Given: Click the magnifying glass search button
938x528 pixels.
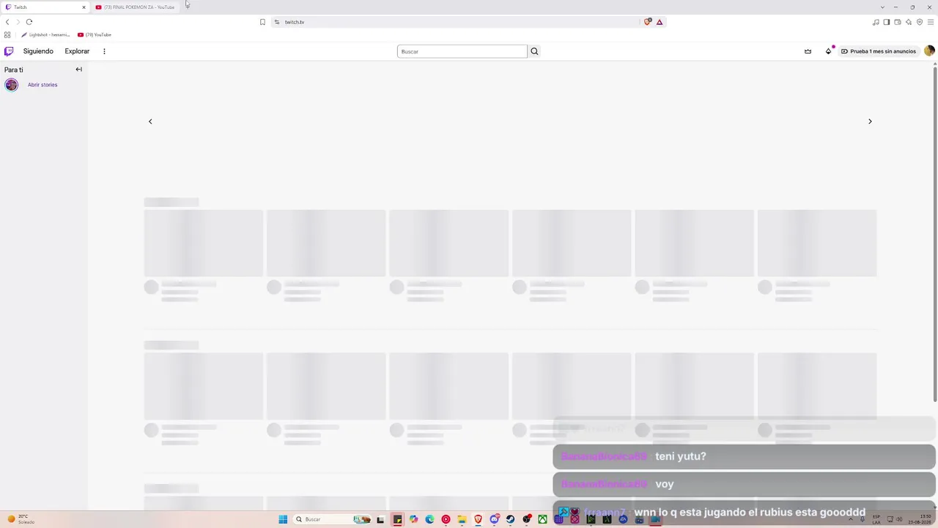Looking at the screenshot, I should [x=534, y=51].
